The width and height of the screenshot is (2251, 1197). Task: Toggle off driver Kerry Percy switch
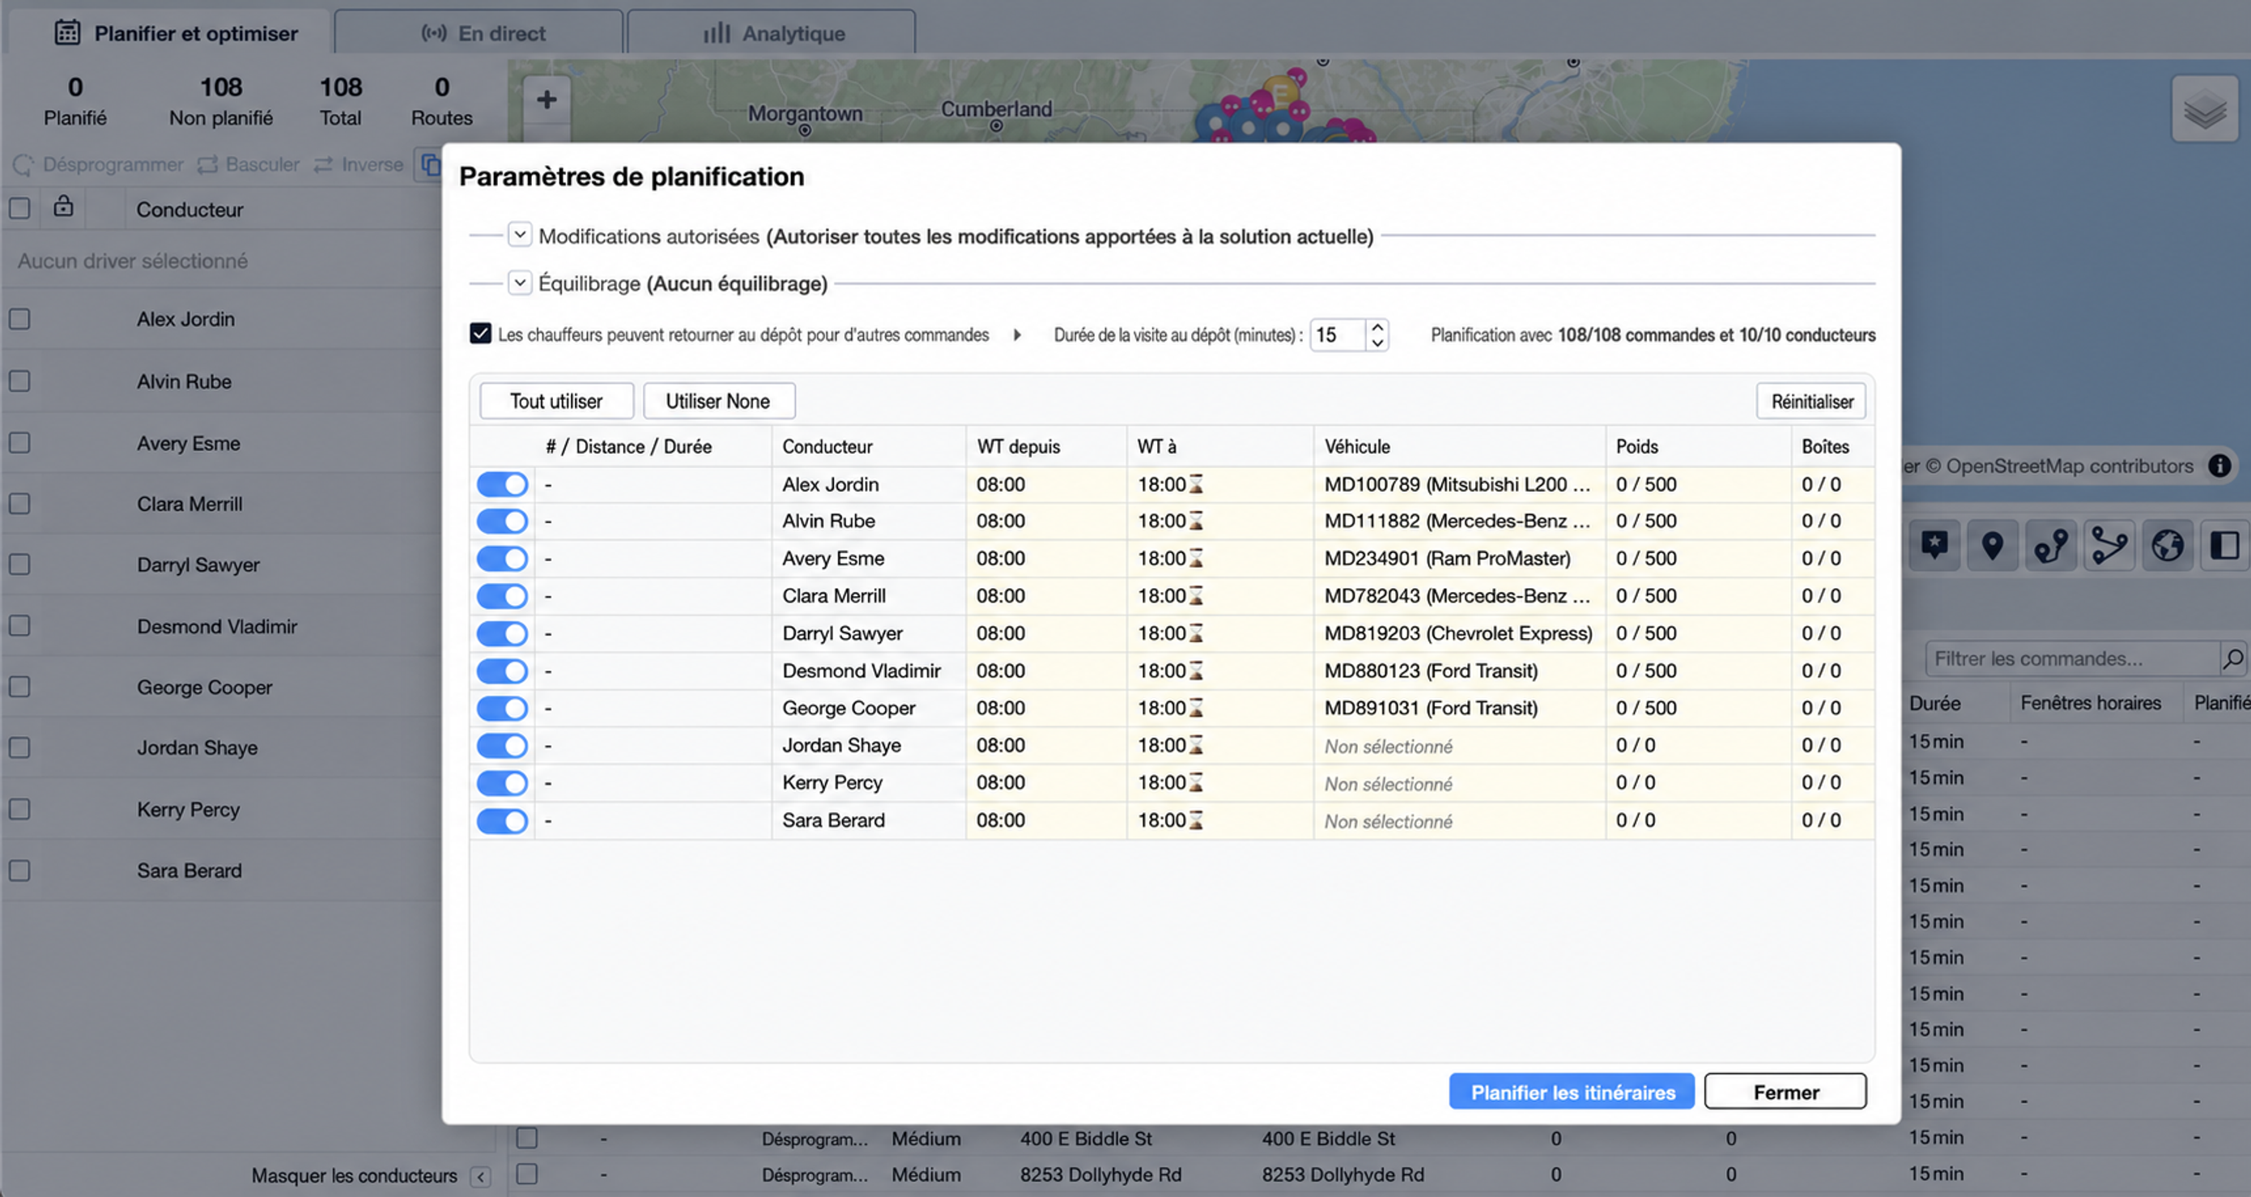pyautogui.click(x=501, y=784)
